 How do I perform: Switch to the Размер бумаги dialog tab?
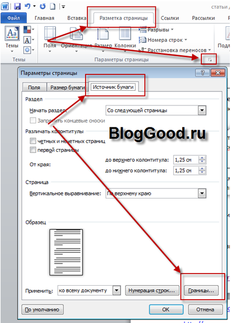coord(67,87)
